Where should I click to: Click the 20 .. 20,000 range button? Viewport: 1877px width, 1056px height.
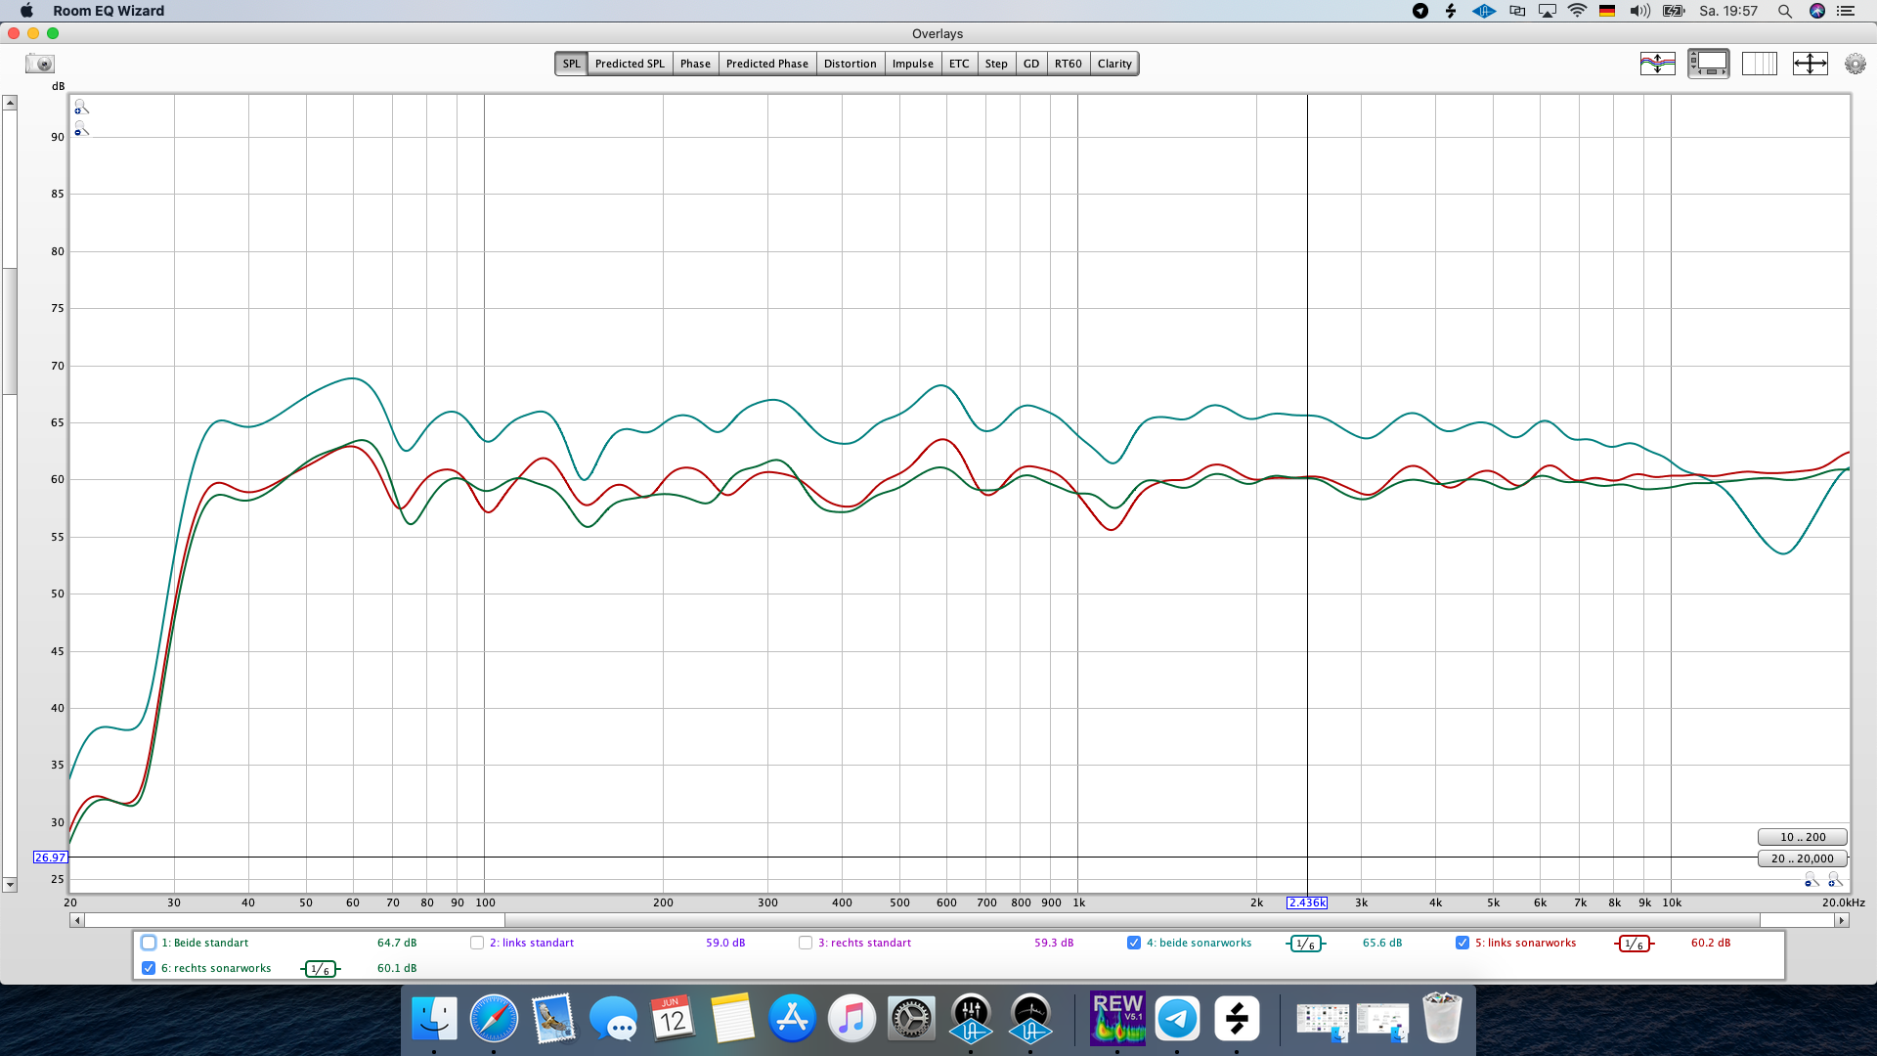(1802, 858)
